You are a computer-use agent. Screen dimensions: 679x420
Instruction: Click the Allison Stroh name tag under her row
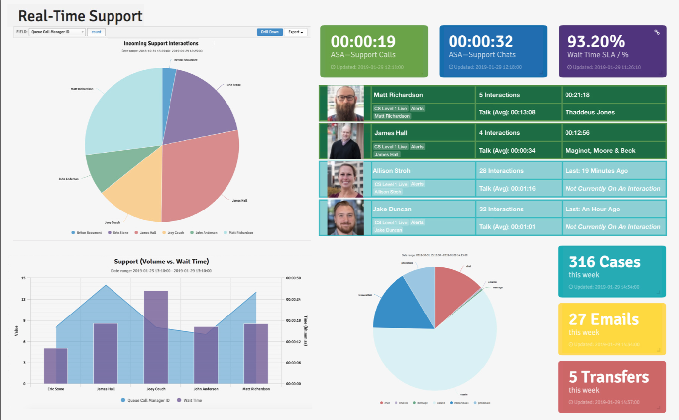pyautogui.click(x=388, y=191)
